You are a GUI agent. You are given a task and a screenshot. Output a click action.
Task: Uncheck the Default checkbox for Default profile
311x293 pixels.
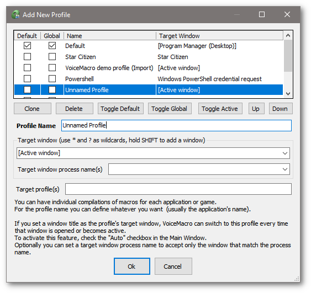[x=27, y=46]
